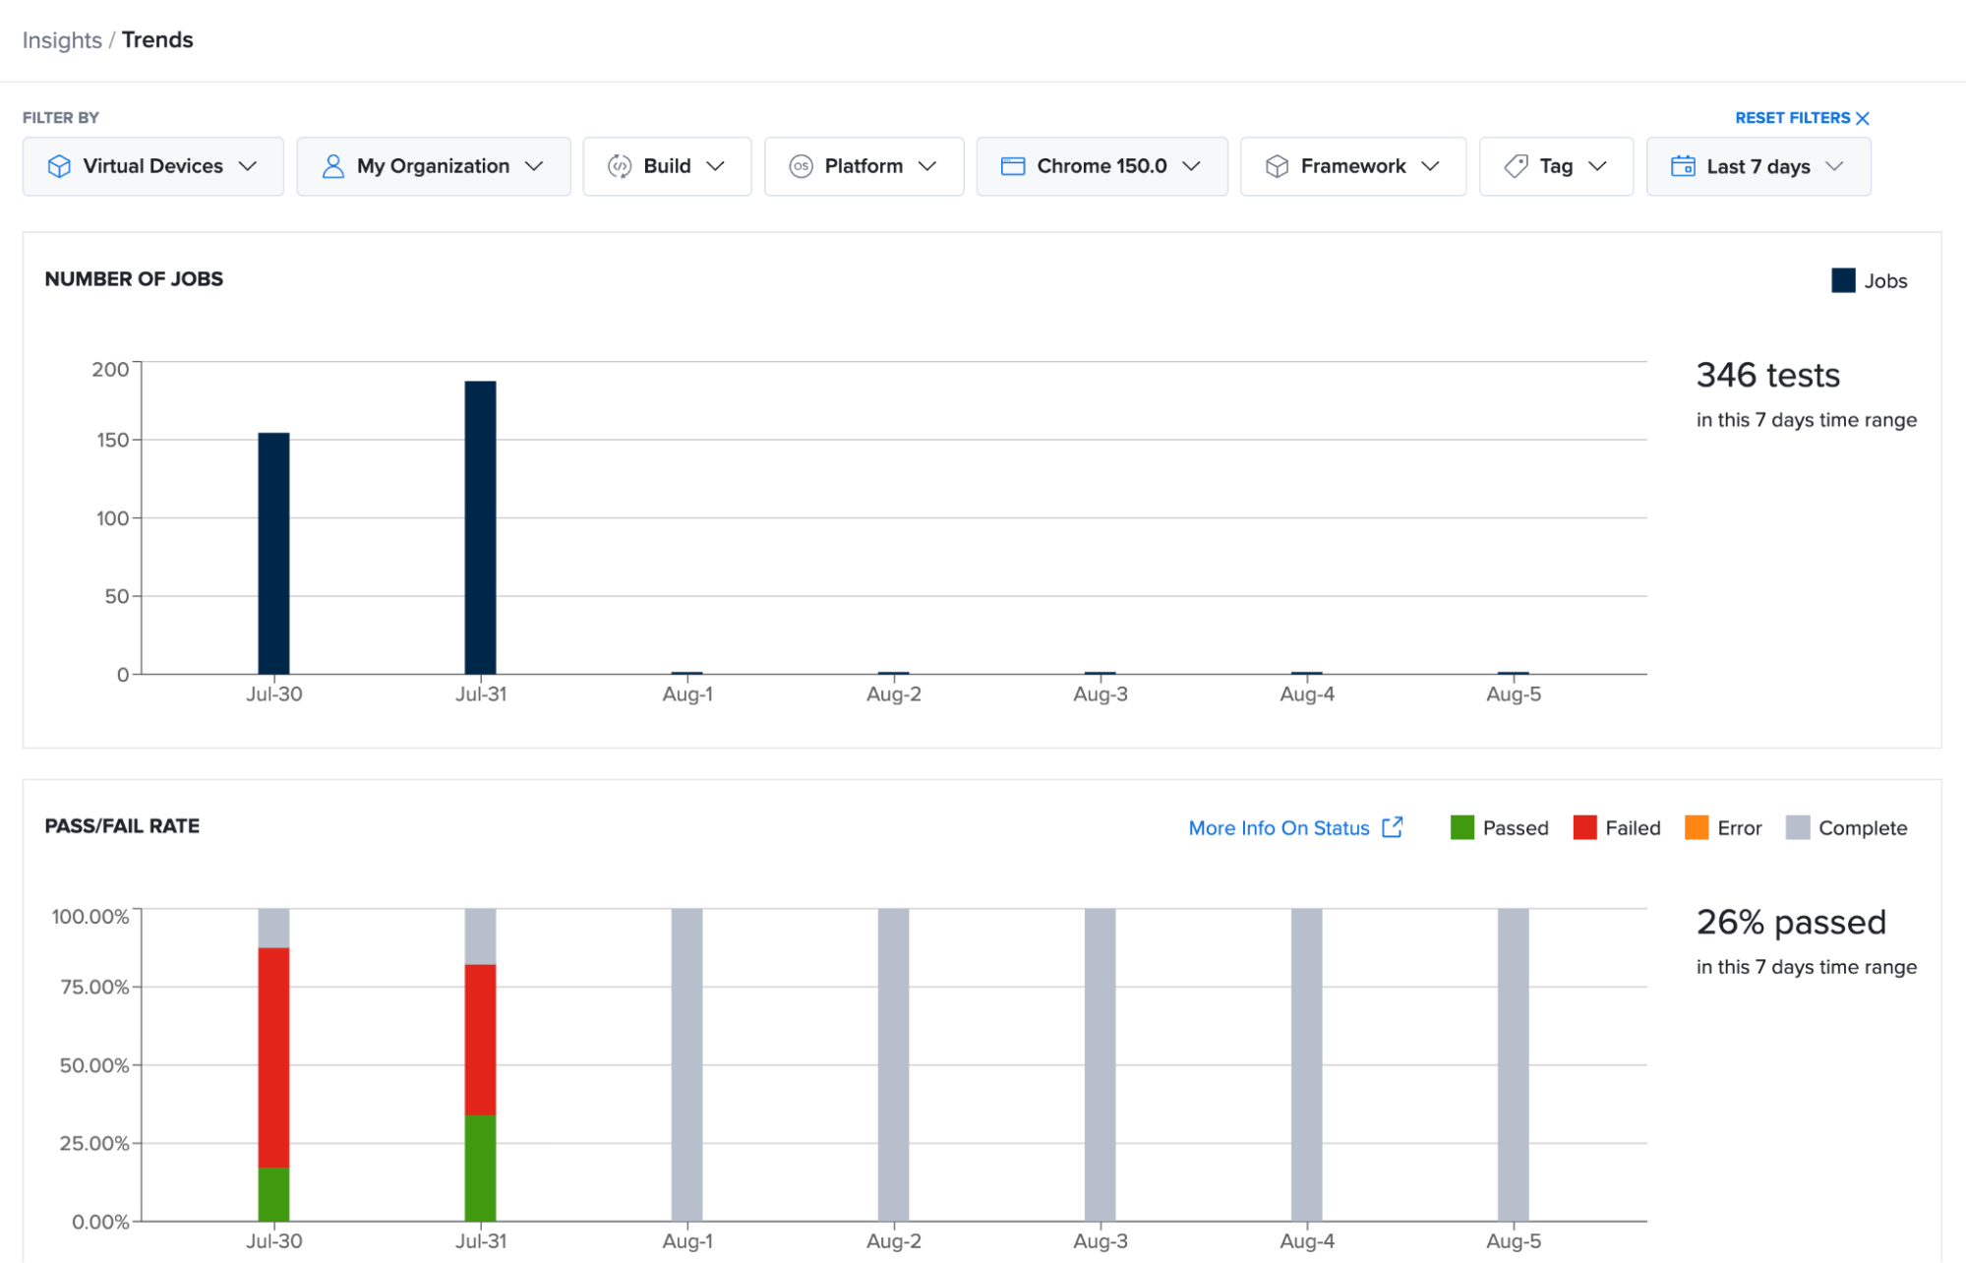Go to Insights breadcrumb

[x=62, y=40]
